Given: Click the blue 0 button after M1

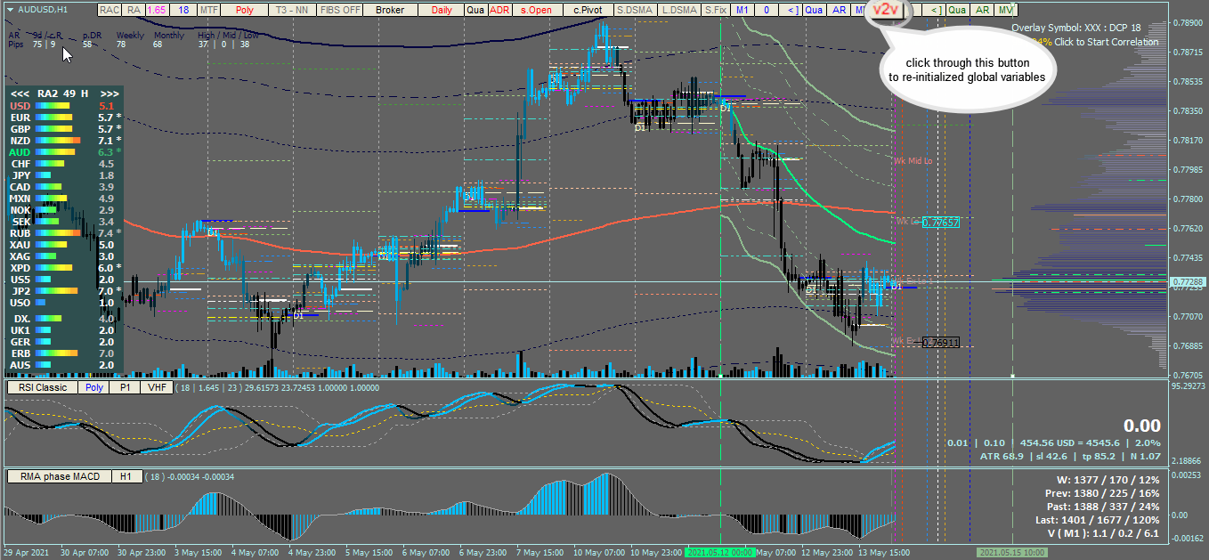Looking at the screenshot, I should 767,10.
